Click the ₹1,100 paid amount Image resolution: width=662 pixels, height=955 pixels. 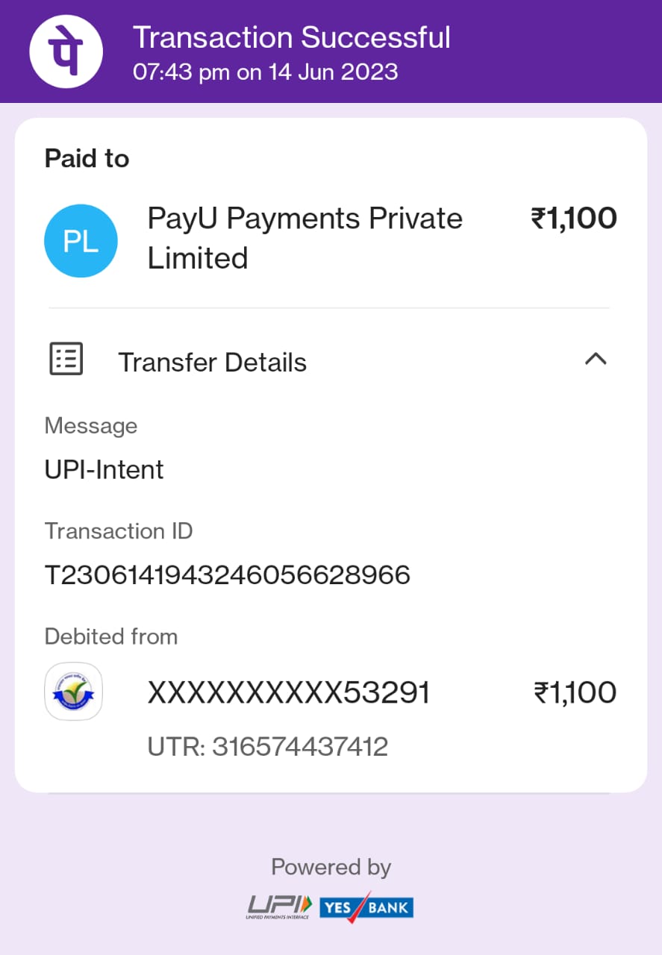tap(573, 219)
